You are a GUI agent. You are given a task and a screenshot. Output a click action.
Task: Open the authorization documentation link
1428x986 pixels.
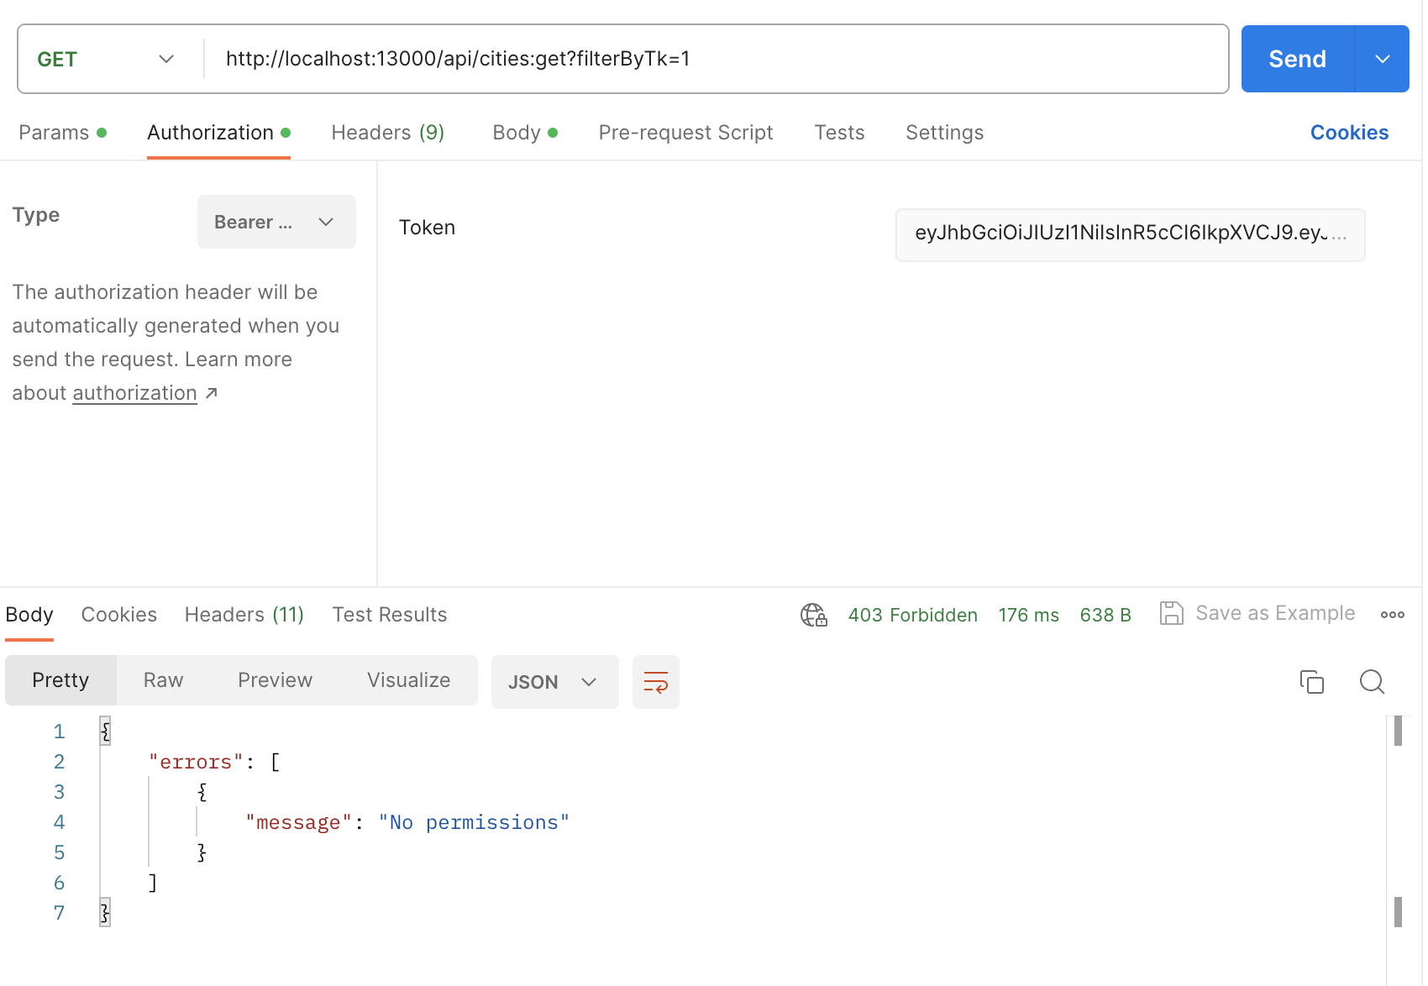pyautogui.click(x=134, y=392)
